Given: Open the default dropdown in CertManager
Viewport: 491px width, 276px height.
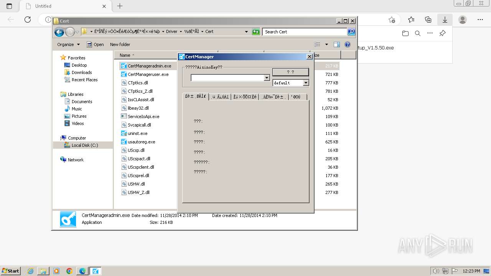Looking at the screenshot, I should pos(306,83).
